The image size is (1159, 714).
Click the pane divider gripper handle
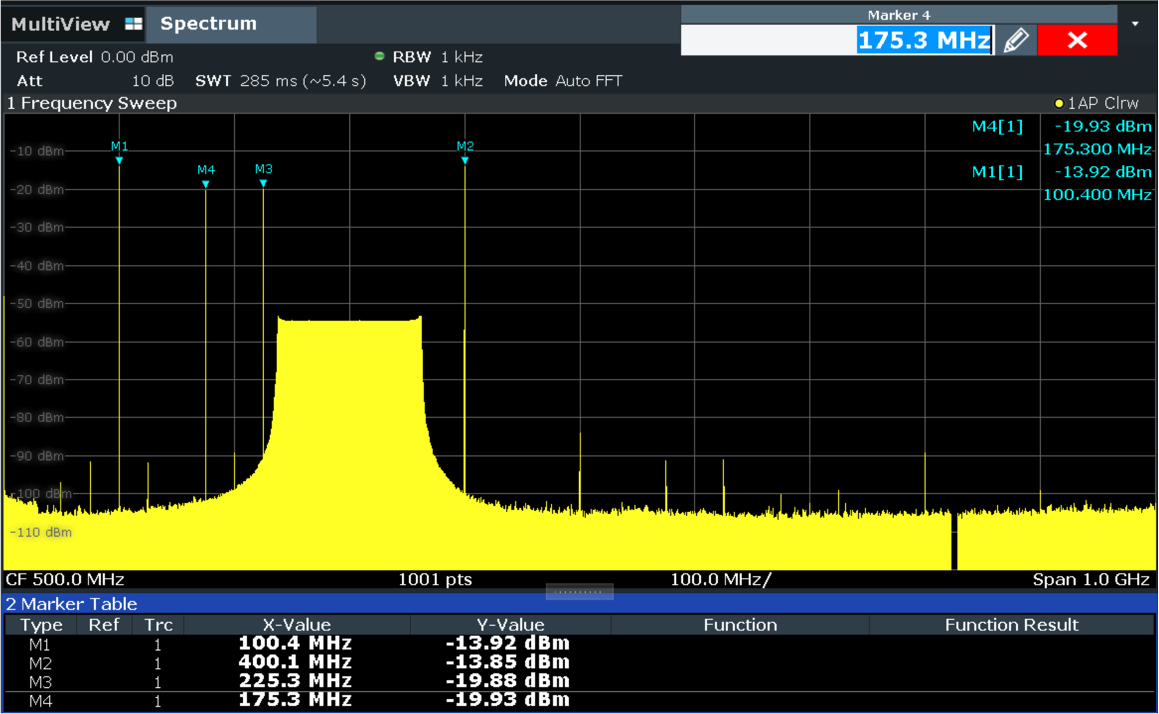coord(580,590)
